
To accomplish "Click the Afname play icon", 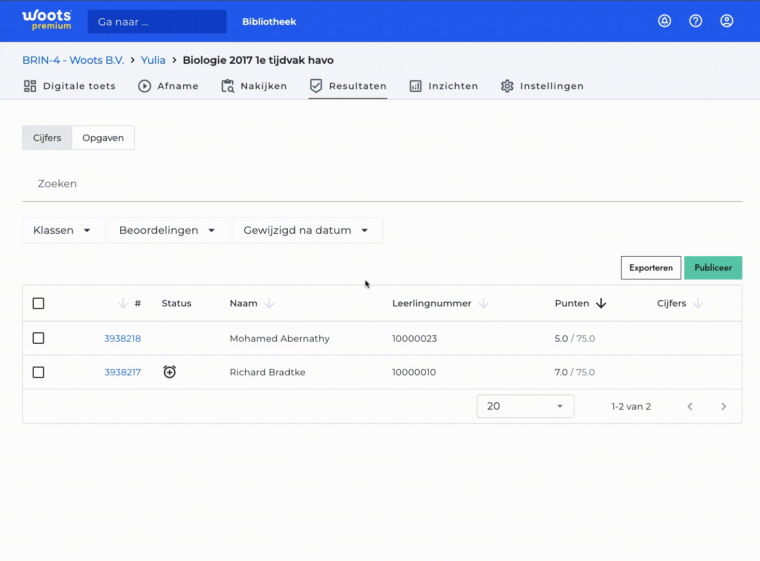I will (x=145, y=86).
